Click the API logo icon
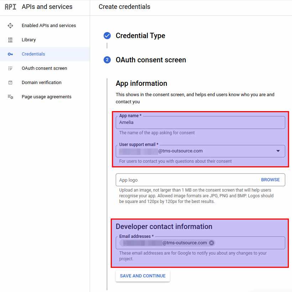Viewport: 292px width, 292px height. 10,7
